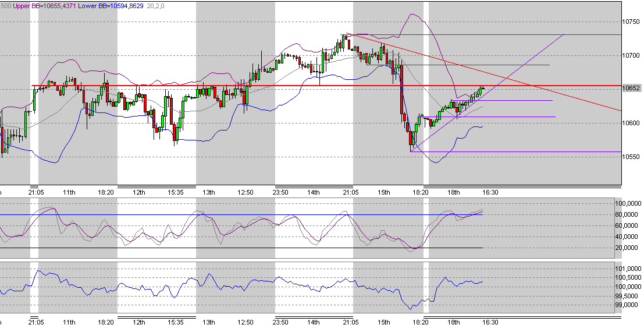Click 15:35 on the time axis under price chart
Viewport: 644px width, 328px height.
coord(175,192)
